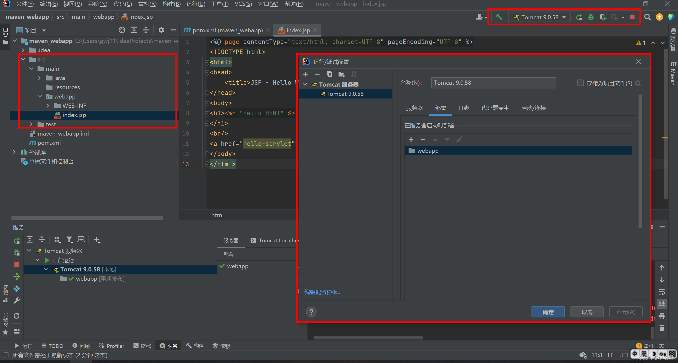Open the Build menu in menu bar

tap(171, 4)
